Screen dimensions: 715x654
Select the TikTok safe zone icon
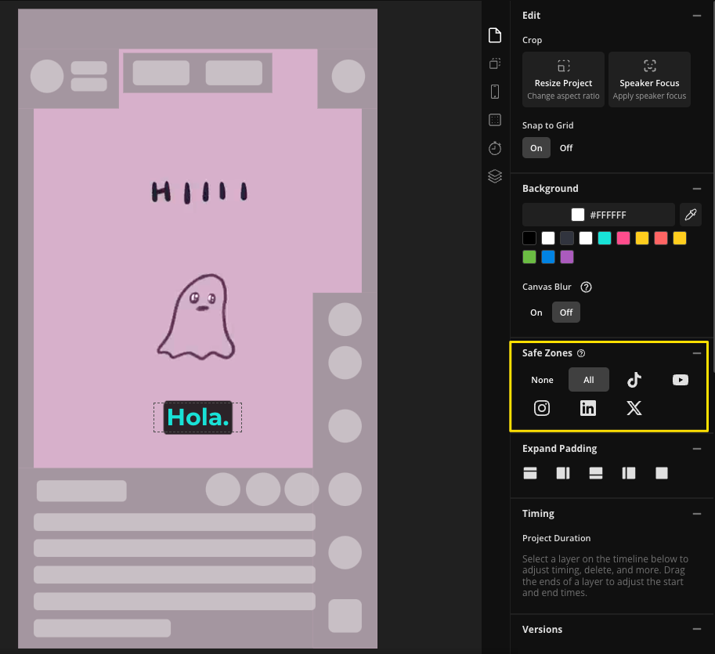[634, 380]
